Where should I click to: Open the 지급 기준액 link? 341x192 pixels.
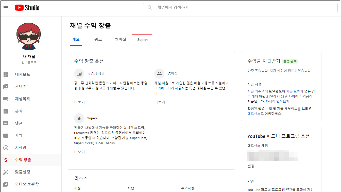tap(256, 91)
